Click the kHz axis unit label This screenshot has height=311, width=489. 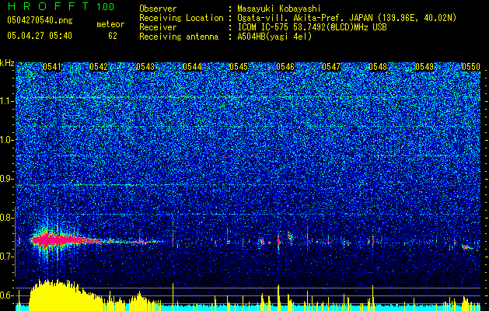(x=7, y=63)
